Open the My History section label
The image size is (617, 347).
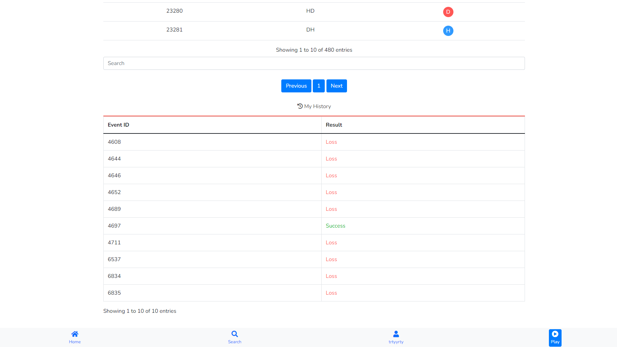point(318,106)
